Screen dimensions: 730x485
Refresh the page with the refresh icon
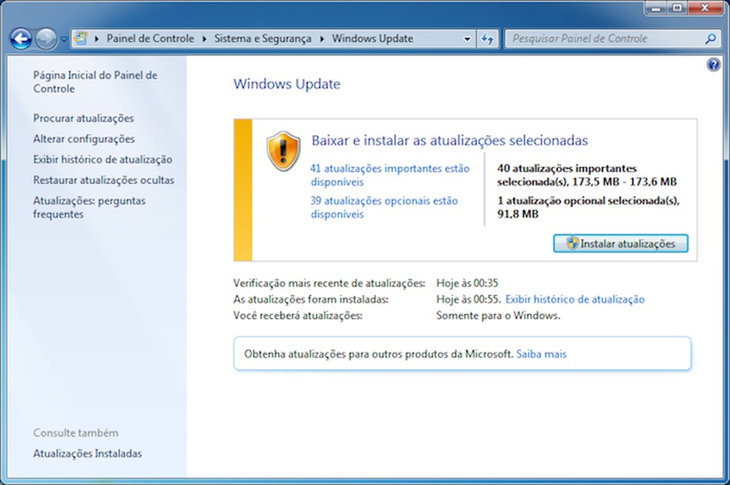[x=487, y=39]
